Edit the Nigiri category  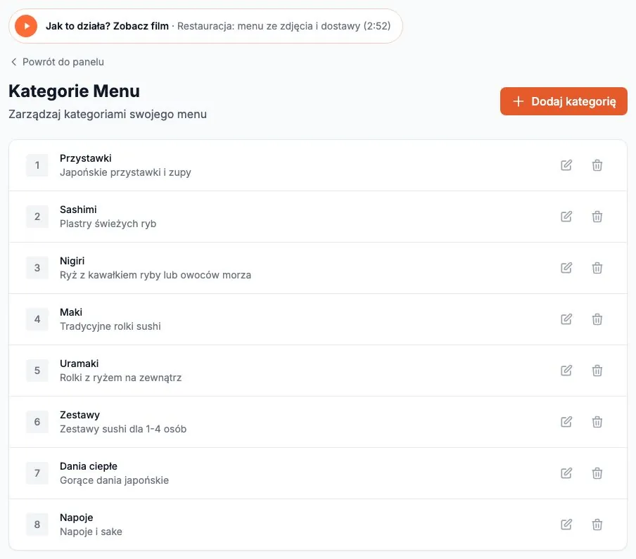[x=566, y=267]
